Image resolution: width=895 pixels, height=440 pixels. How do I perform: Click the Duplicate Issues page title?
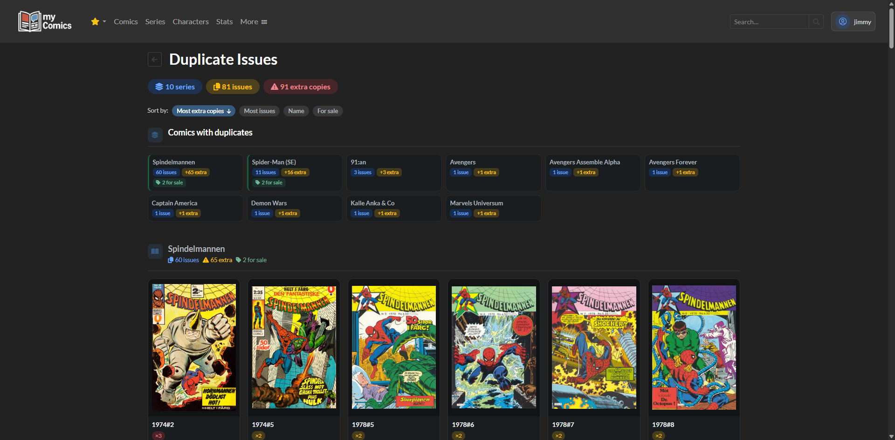pyautogui.click(x=223, y=60)
